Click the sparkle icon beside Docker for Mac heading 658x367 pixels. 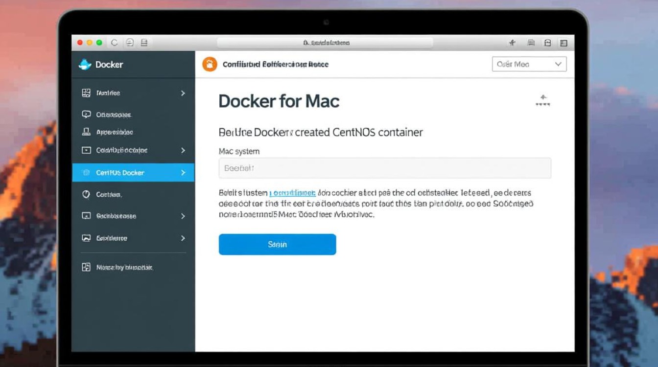[x=542, y=100]
